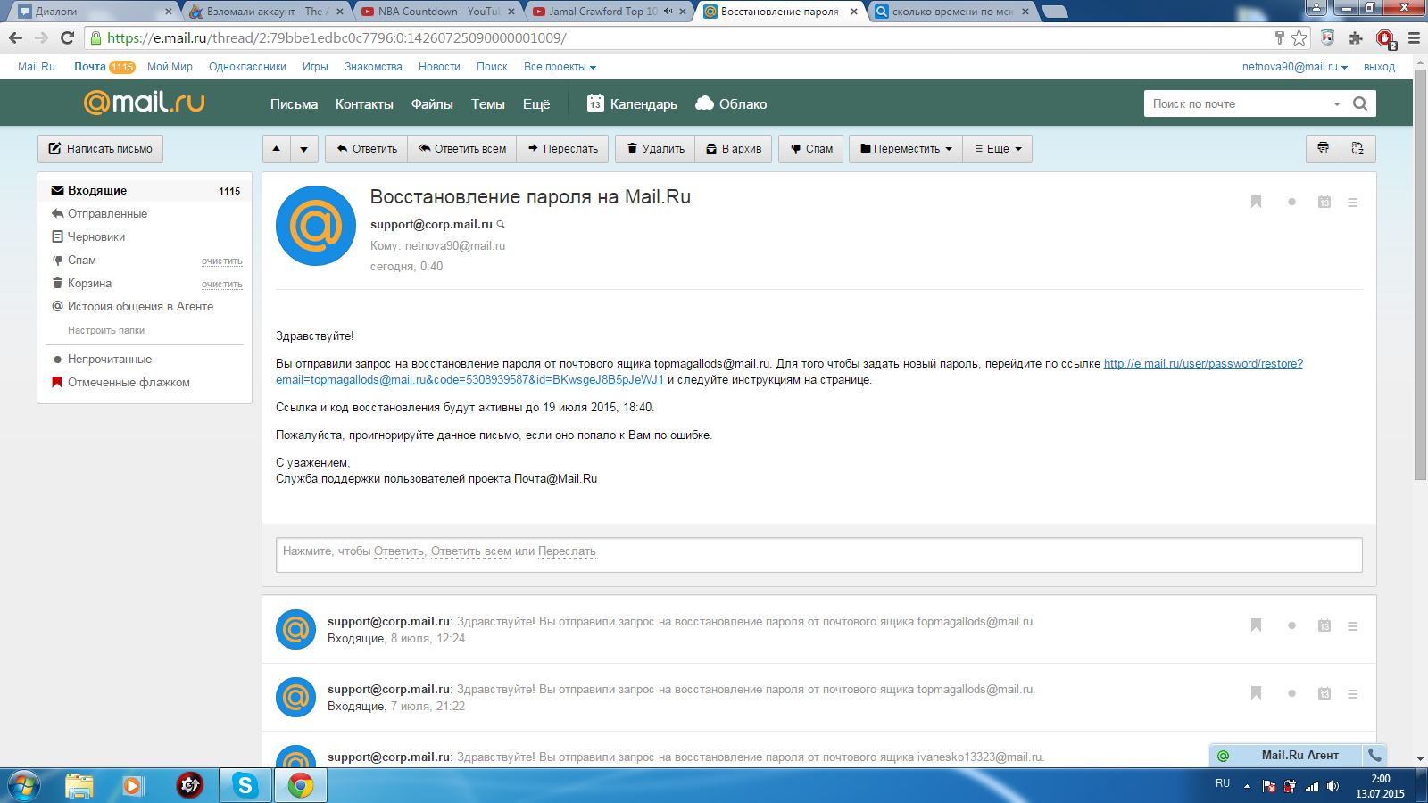Image resolution: width=1428 pixels, height=803 pixels.
Task: Open actions menu icon on the open message
Action: tap(1353, 203)
